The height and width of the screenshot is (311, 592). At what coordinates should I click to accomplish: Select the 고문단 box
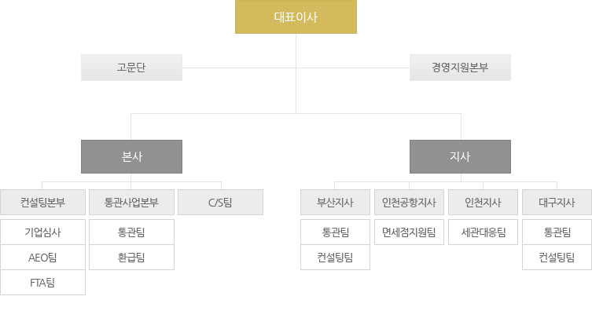coord(131,68)
